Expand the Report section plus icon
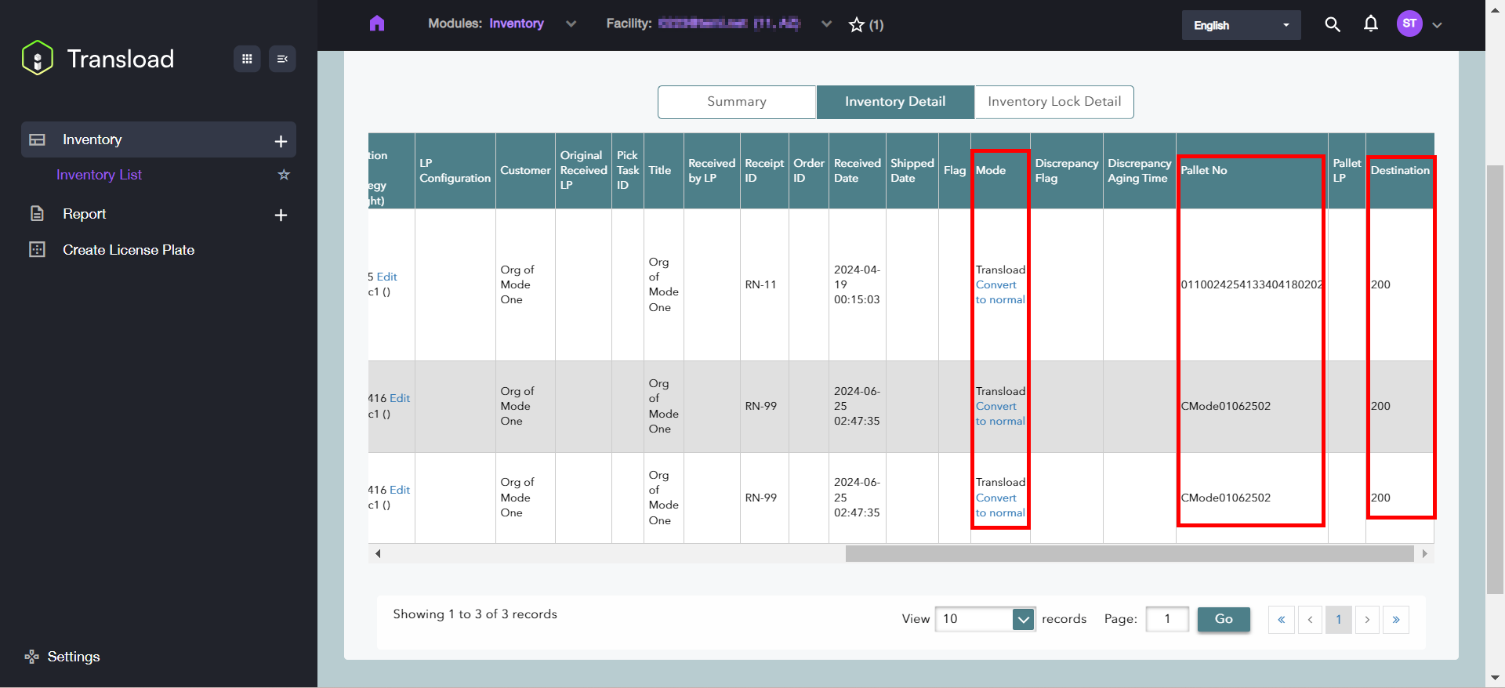The height and width of the screenshot is (688, 1505). coord(281,215)
